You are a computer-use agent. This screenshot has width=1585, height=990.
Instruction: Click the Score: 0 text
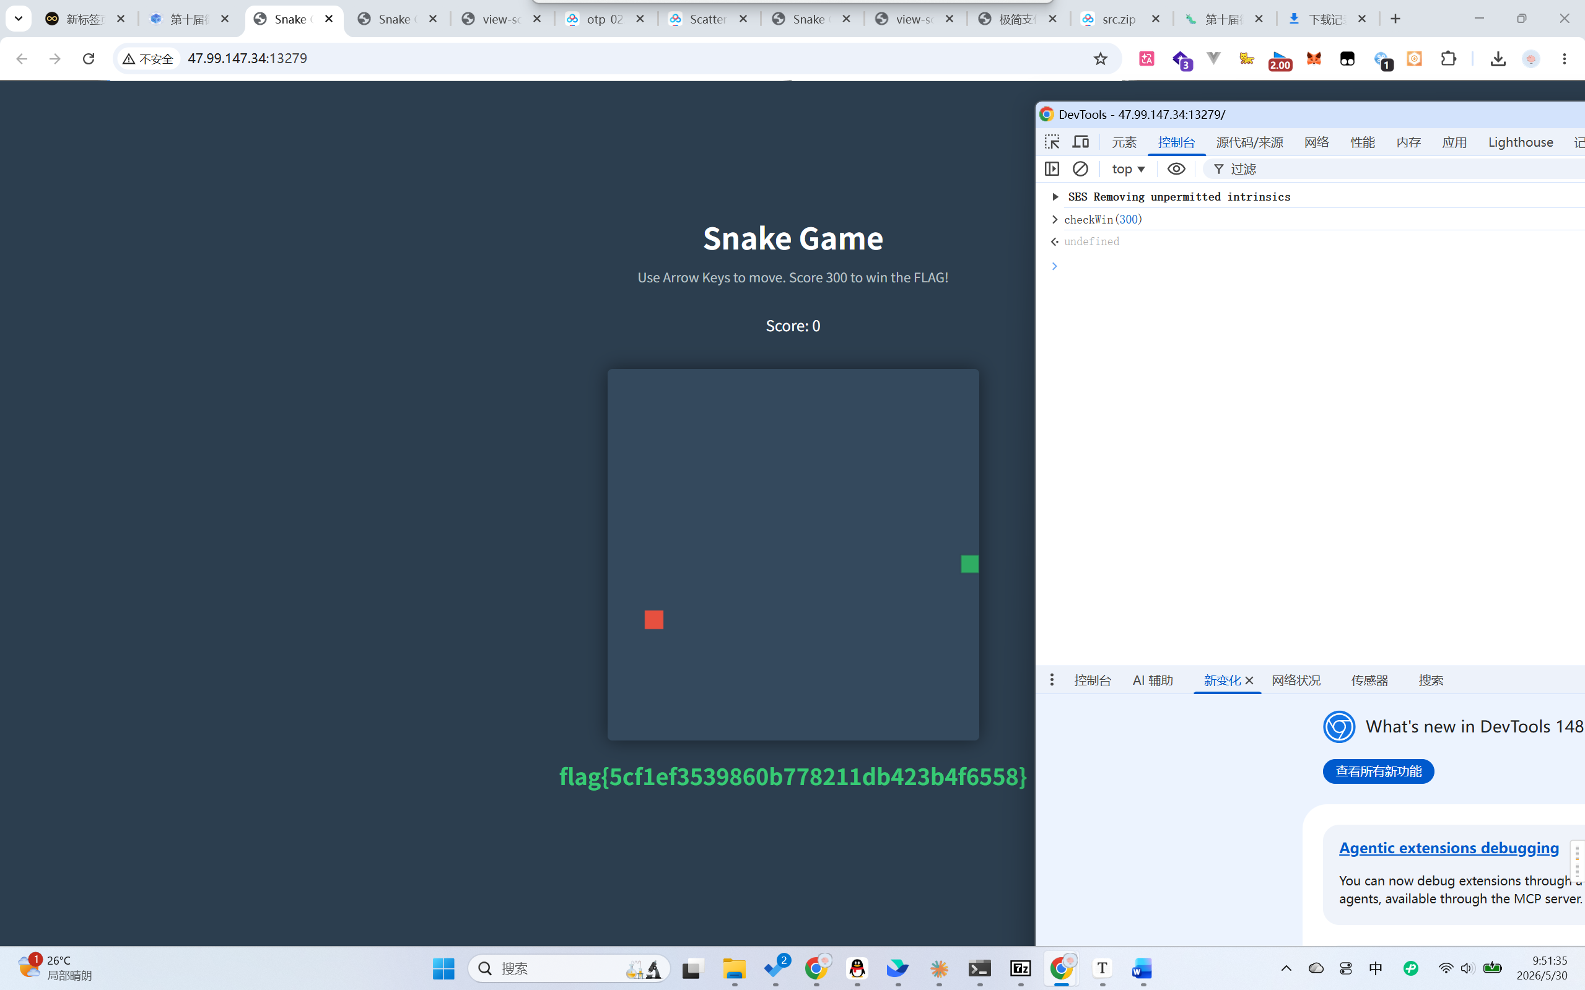tap(793, 326)
